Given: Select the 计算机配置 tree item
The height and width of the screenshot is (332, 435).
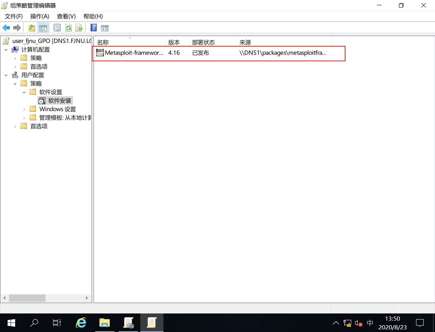Looking at the screenshot, I should point(36,50).
